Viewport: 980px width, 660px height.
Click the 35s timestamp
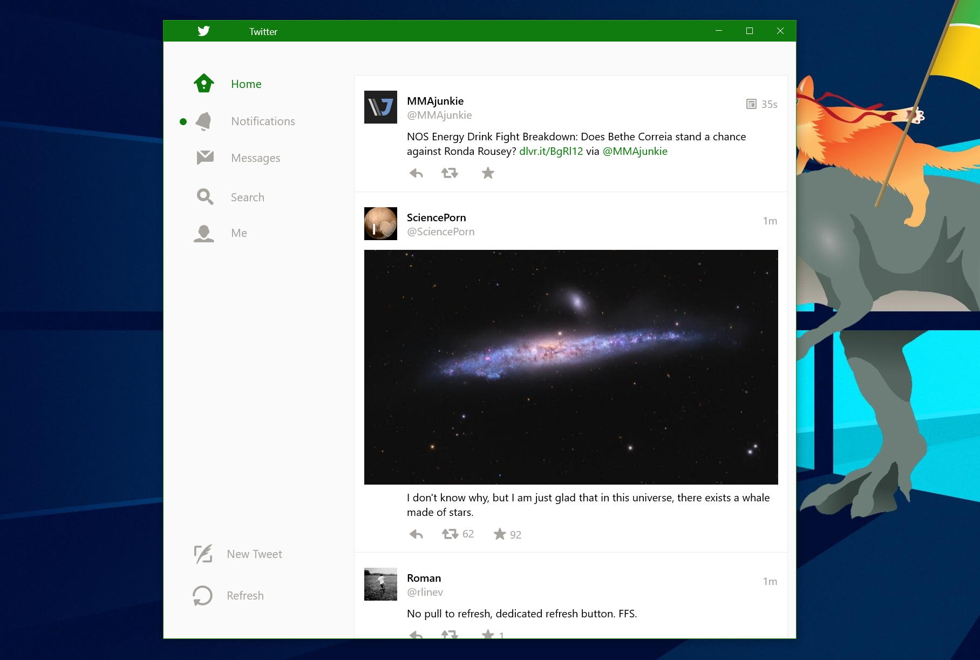769,104
